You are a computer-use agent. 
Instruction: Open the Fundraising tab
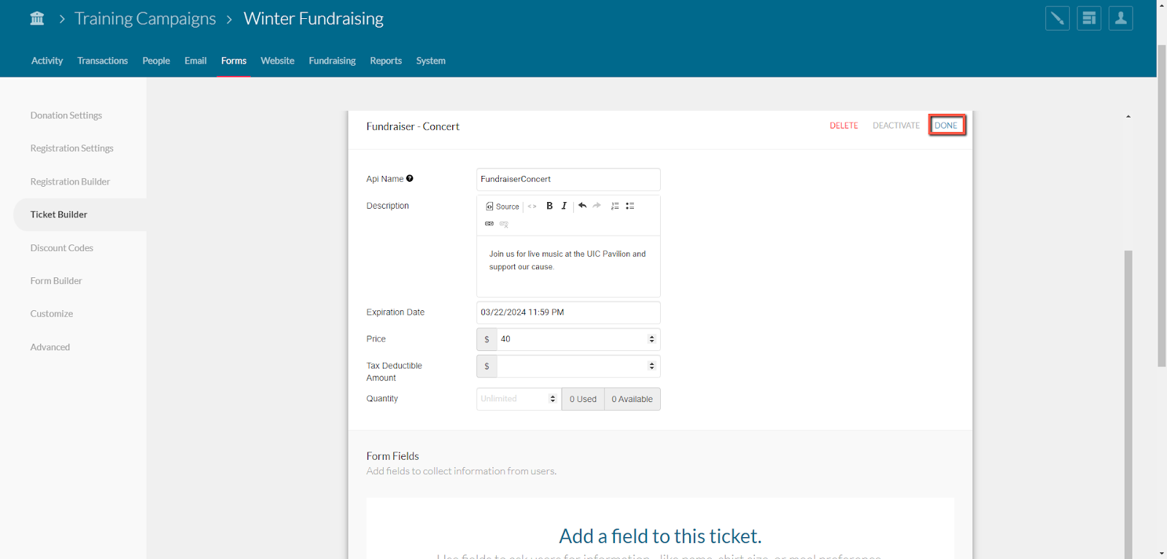pyautogui.click(x=332, y=61)
